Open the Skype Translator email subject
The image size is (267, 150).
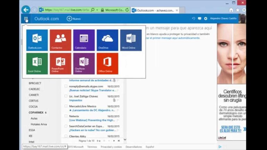tap(92, 90)
